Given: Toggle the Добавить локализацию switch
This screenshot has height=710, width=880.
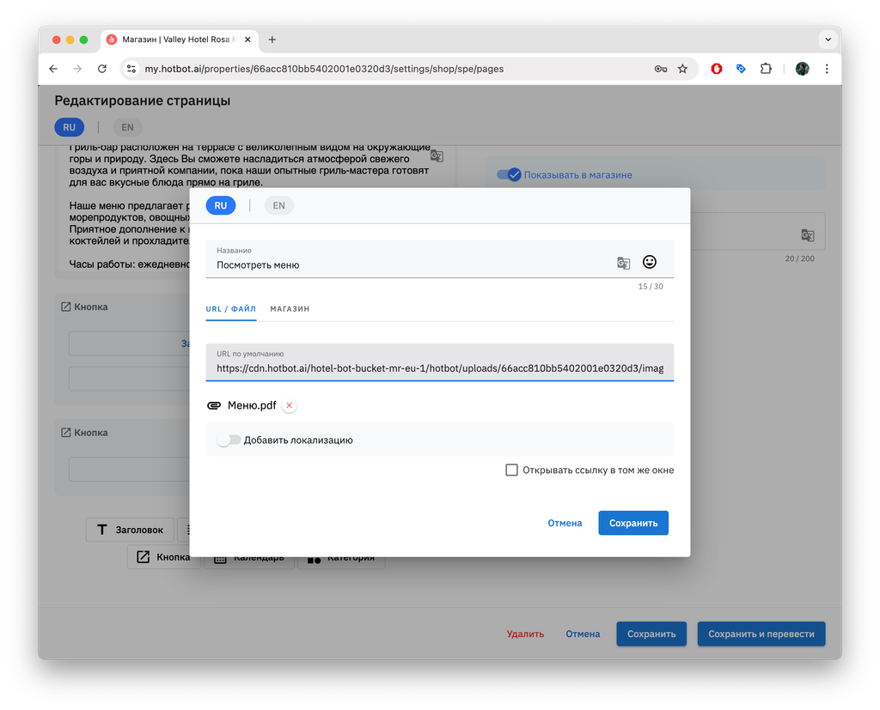Looking at the screenshot, I should pos(229,440).
